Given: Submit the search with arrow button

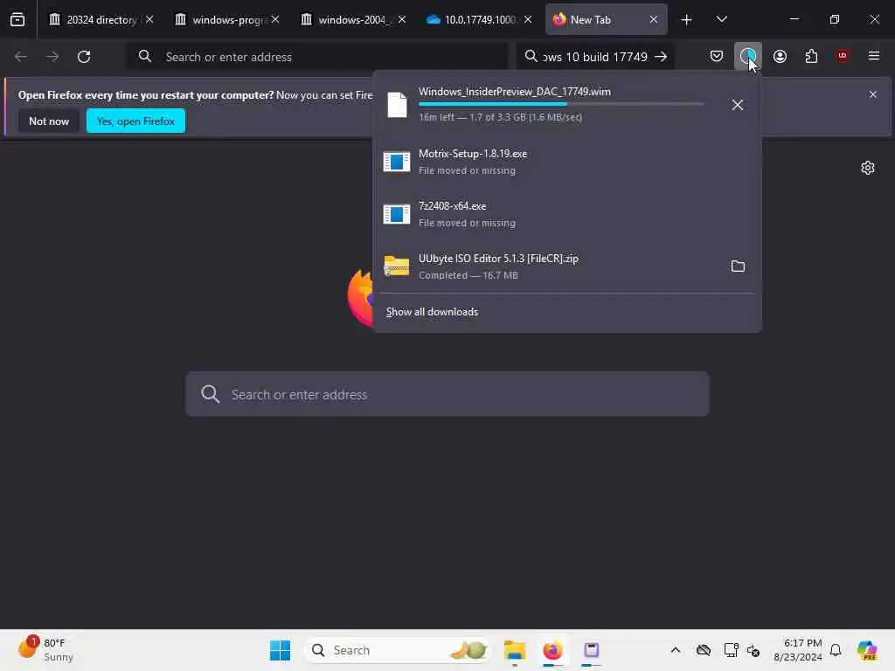Looking at the screenshot, I should click(661, 57).
